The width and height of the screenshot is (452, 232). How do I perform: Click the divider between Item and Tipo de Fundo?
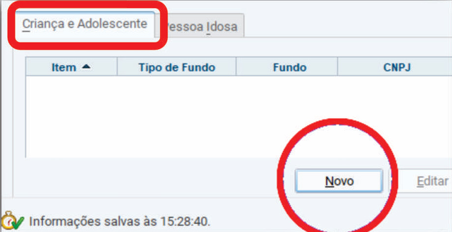(117, 67)
